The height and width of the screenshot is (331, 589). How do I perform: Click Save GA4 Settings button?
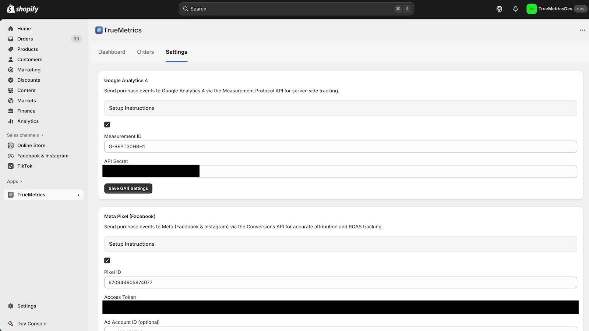(x=128, y=188)
